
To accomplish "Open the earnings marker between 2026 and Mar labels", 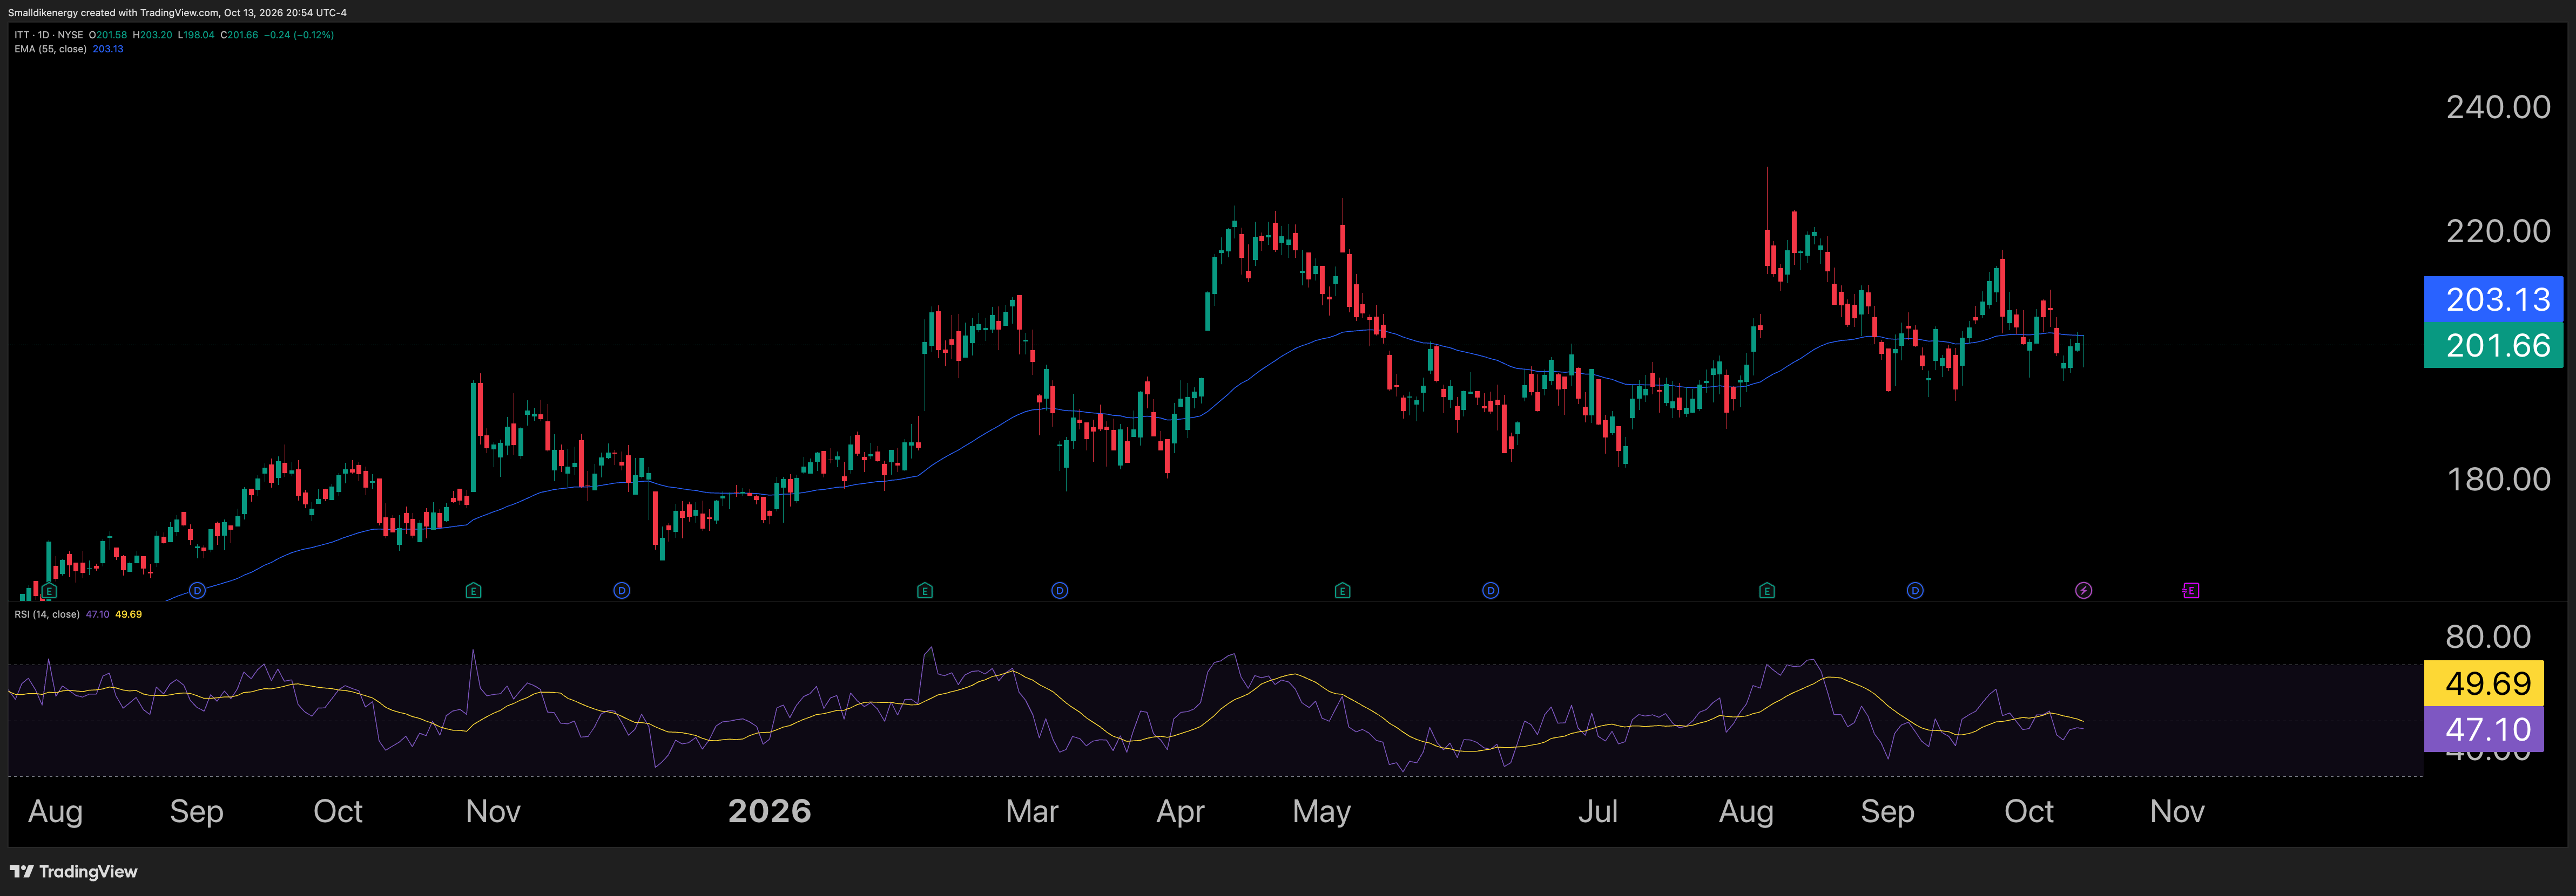I will [x=925, y=590].
